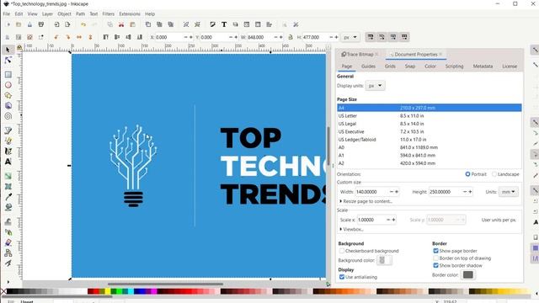Viewport: 539px width, 303px height.
Task: Select the Paint Bucket tool
Action: pos(8,207)
